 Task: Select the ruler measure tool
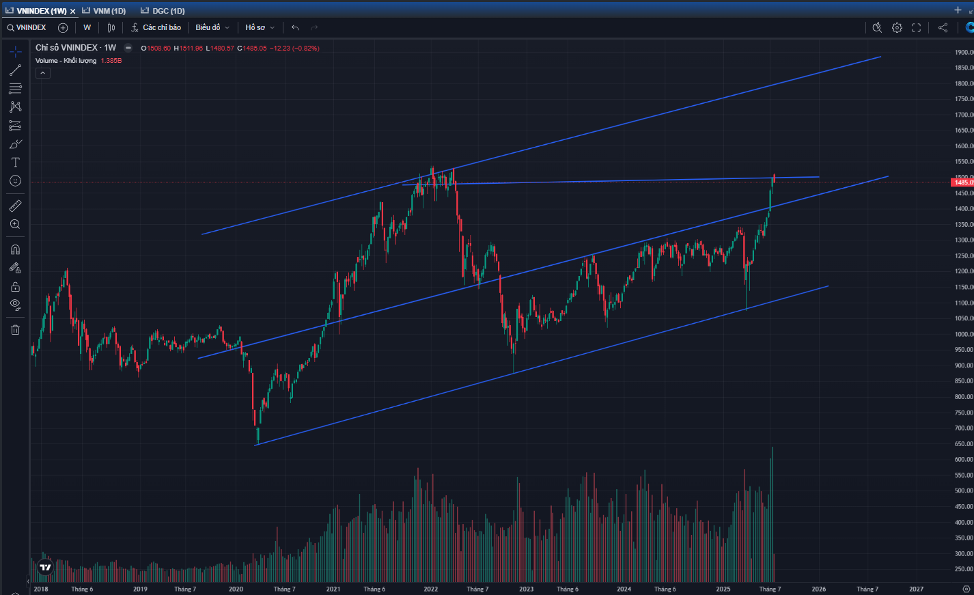point(15,206)
